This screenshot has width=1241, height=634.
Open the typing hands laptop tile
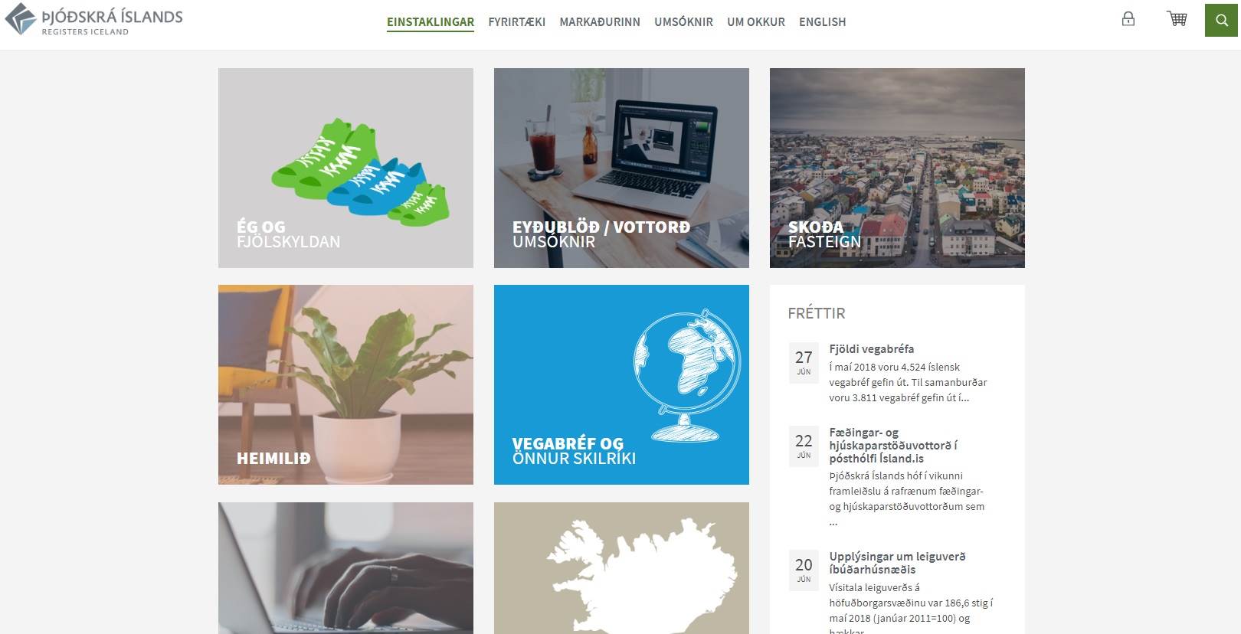pyautogui.click(x=345, y=568)
